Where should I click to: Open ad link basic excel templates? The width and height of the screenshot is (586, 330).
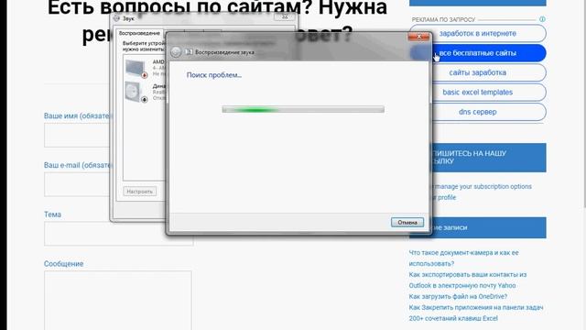(478, 92)
